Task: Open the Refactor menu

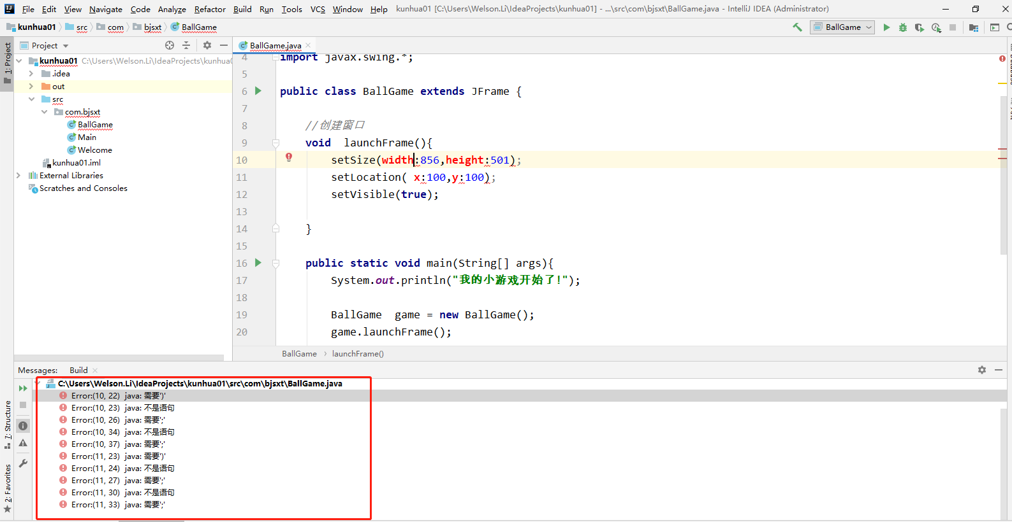Action: click(x=210, y=9)
